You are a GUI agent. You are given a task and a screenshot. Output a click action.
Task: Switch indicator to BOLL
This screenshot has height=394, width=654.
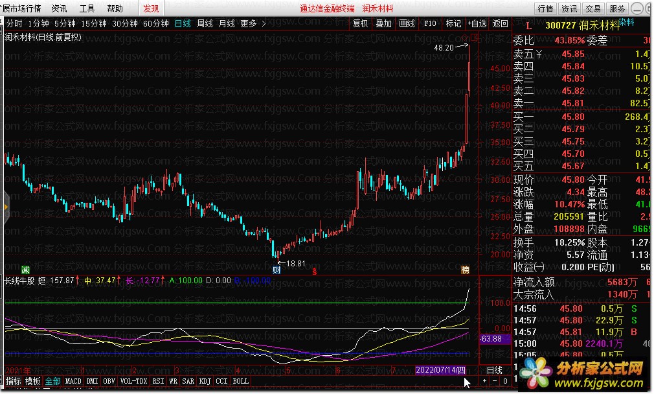(x=241, y=381)
